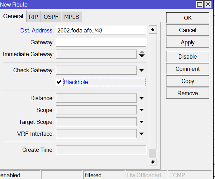Expand the Scope dropdown arrow

[141, 110]
